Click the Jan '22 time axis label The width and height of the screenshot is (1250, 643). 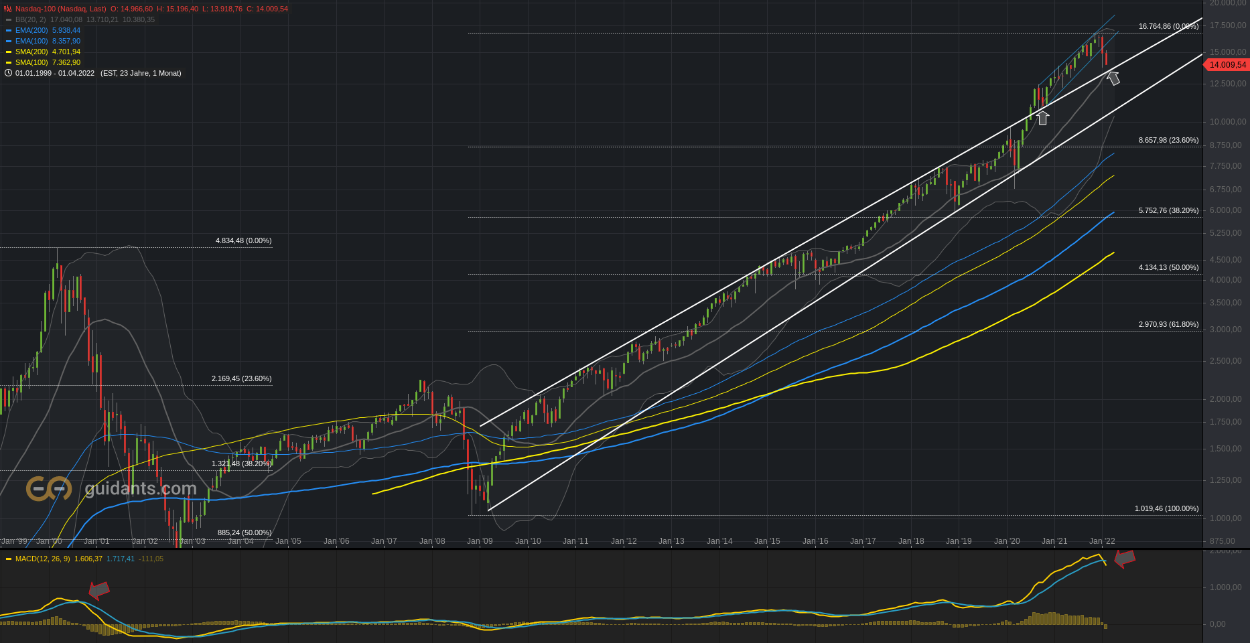coord(1102,541)
